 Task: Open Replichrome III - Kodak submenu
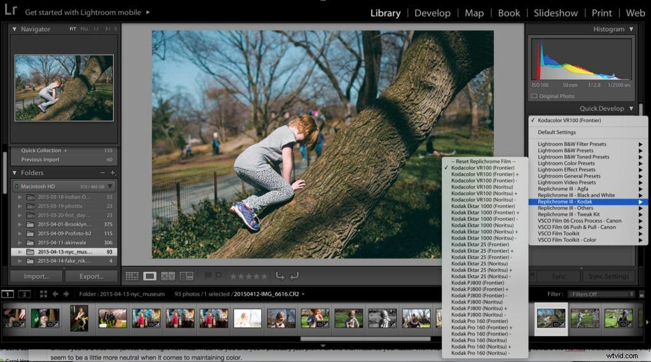(588, 202)
